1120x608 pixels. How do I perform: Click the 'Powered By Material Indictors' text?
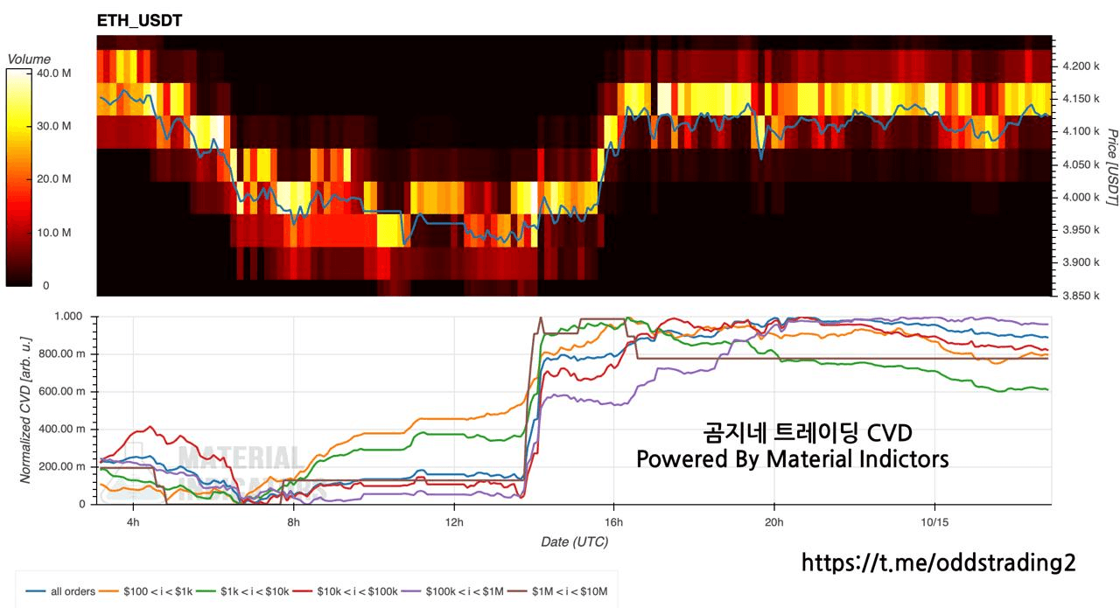(792, 459)
